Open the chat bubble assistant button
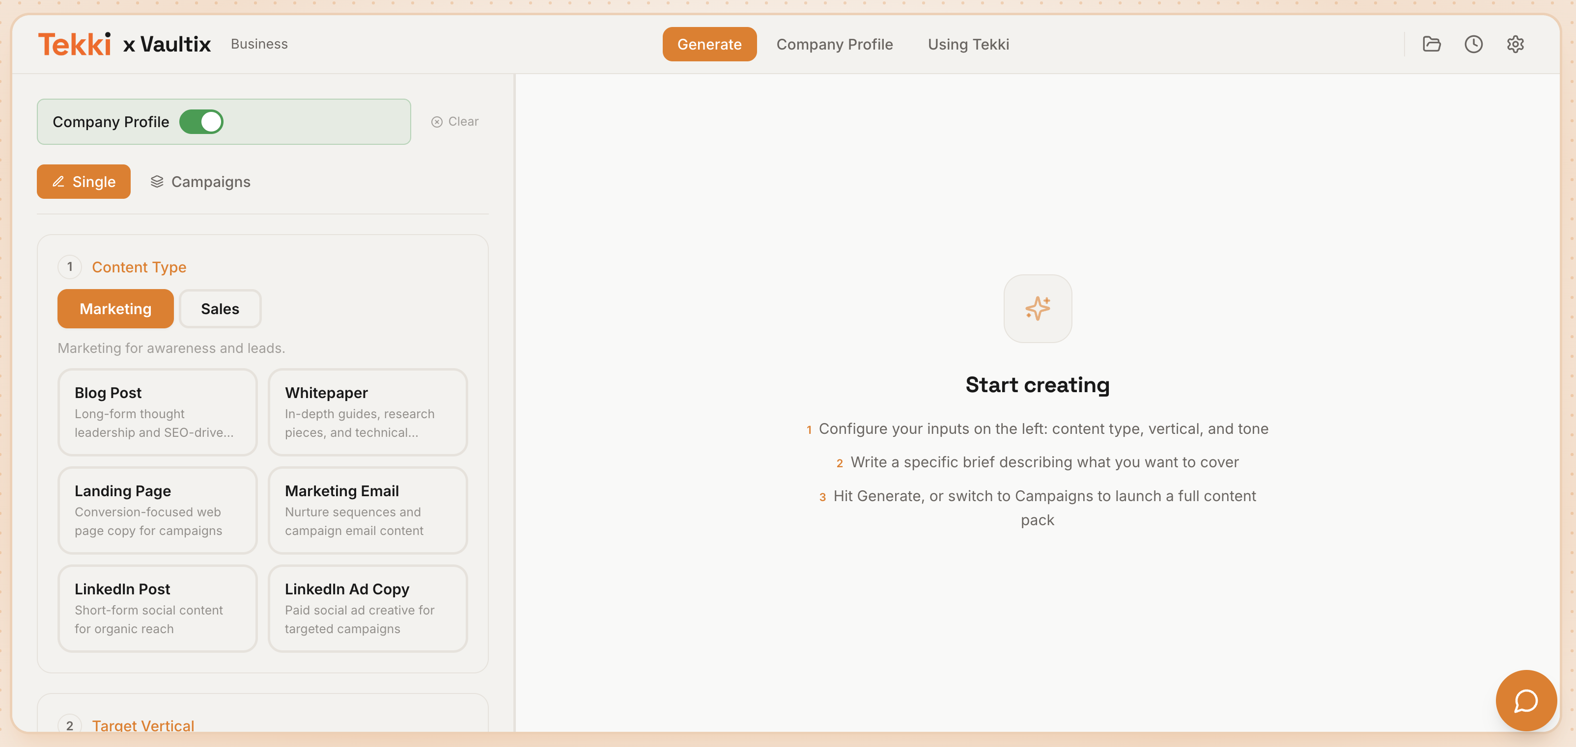This screenshot has width=1576, height=747. [x=1525, y=700]
